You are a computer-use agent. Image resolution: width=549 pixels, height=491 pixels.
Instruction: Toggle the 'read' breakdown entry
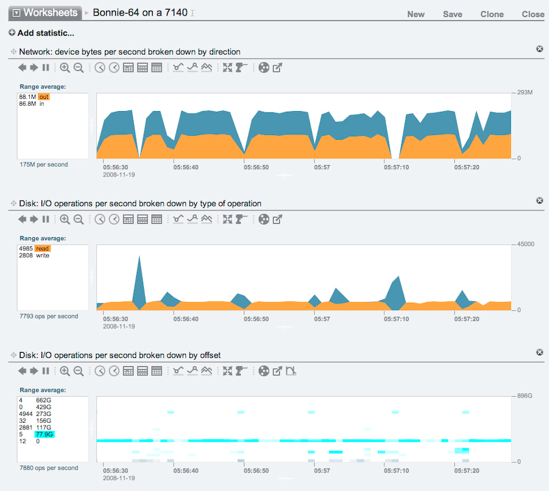coord(42,249)
